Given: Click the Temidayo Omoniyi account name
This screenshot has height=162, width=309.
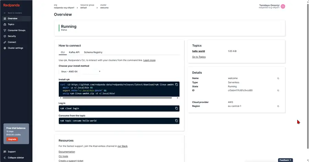Looking at the screenshot, I should (x=269, y=5).
